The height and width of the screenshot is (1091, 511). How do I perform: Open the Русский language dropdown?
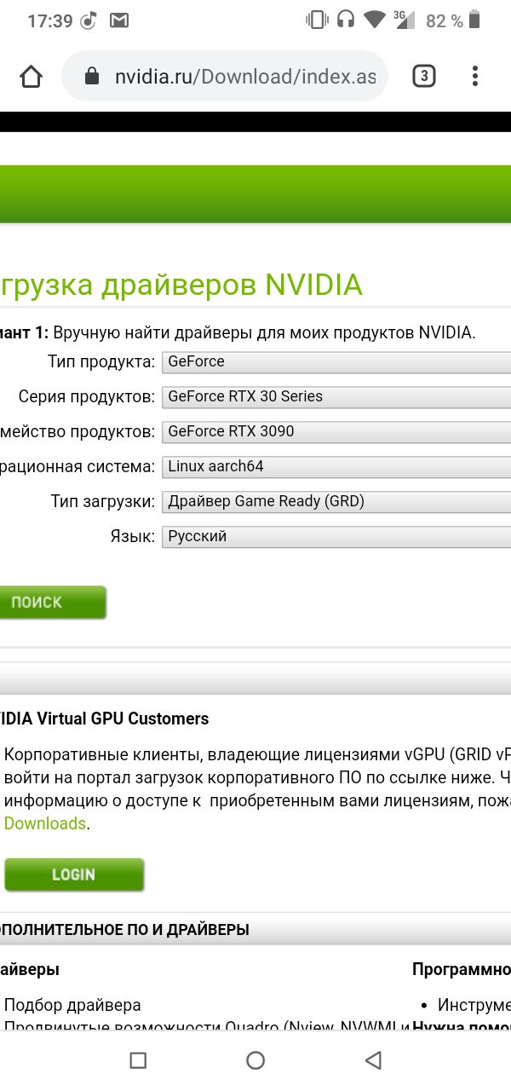[336, 537]
